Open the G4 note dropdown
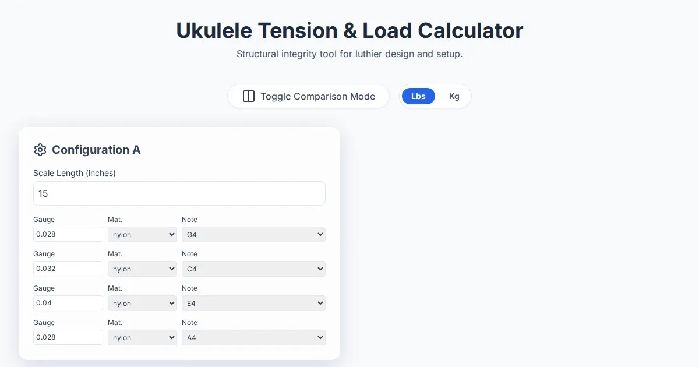 [253, 234]
